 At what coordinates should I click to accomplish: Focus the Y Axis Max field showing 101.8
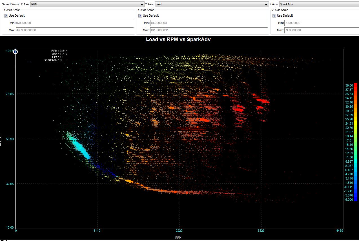point(209,30)
